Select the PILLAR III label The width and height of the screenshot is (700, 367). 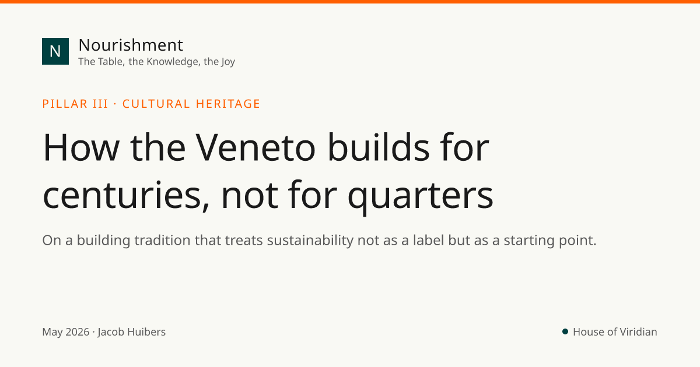75,104
